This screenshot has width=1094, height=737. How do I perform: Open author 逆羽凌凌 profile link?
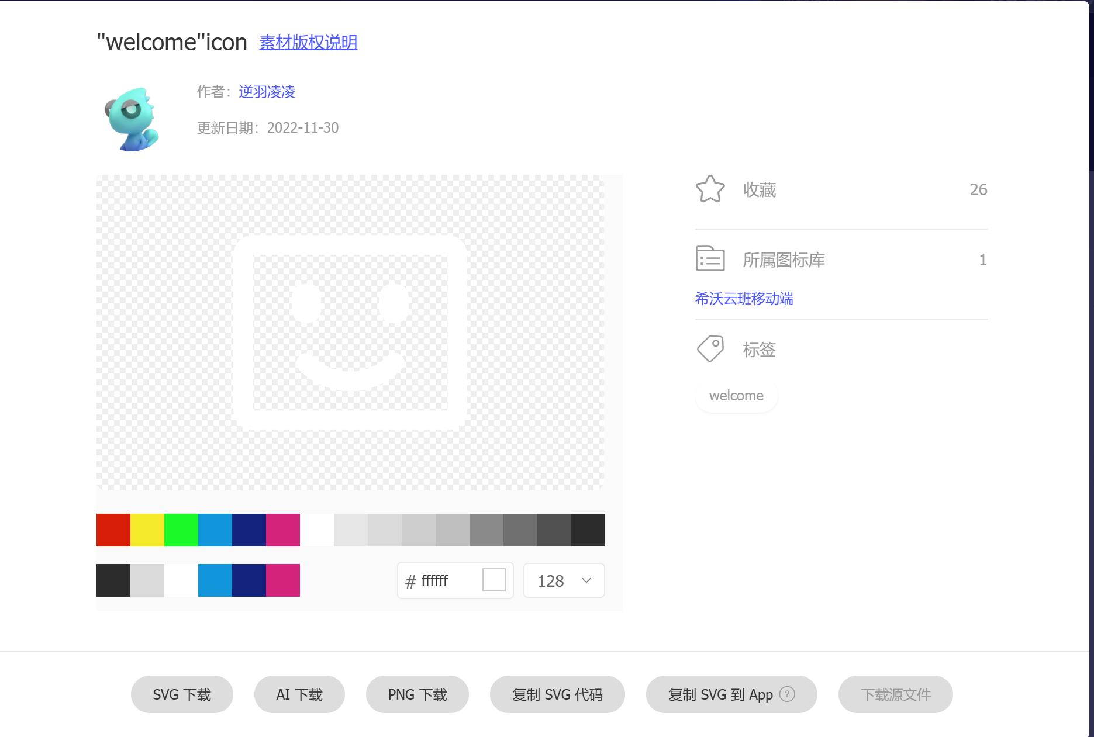tap(267, 92)
